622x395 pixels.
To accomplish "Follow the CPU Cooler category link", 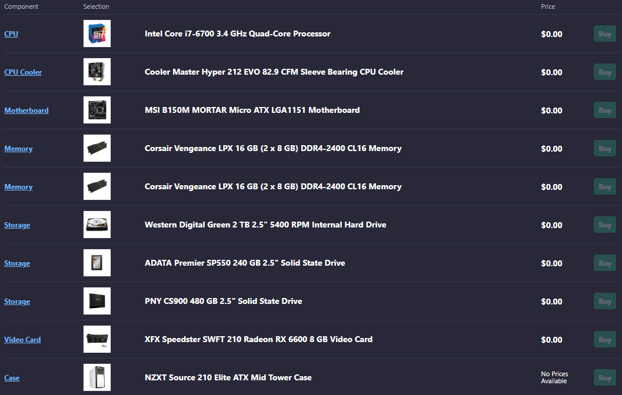I will coord(23,72).
